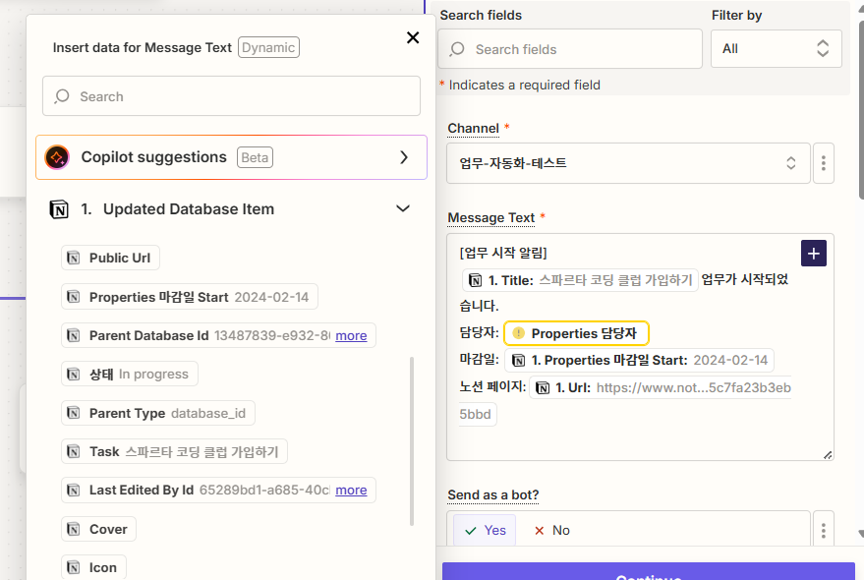Click the Notion icon beside Updated Database Item
This screenshot has width=864, height=580.
[x=59, y=209]
